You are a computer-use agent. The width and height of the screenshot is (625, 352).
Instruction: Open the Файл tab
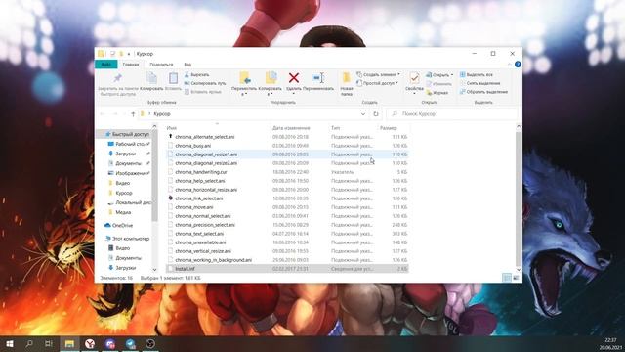point(106,65)
